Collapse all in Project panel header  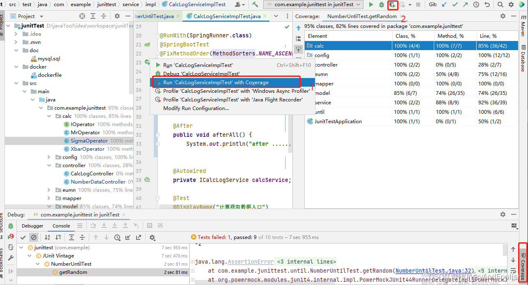tap(104, 16)
